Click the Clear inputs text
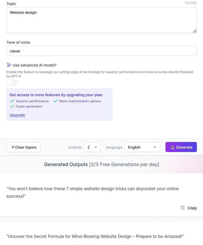The height and width of the screenshot is (245, 203). pyautogui.click(x=26, y=147)
